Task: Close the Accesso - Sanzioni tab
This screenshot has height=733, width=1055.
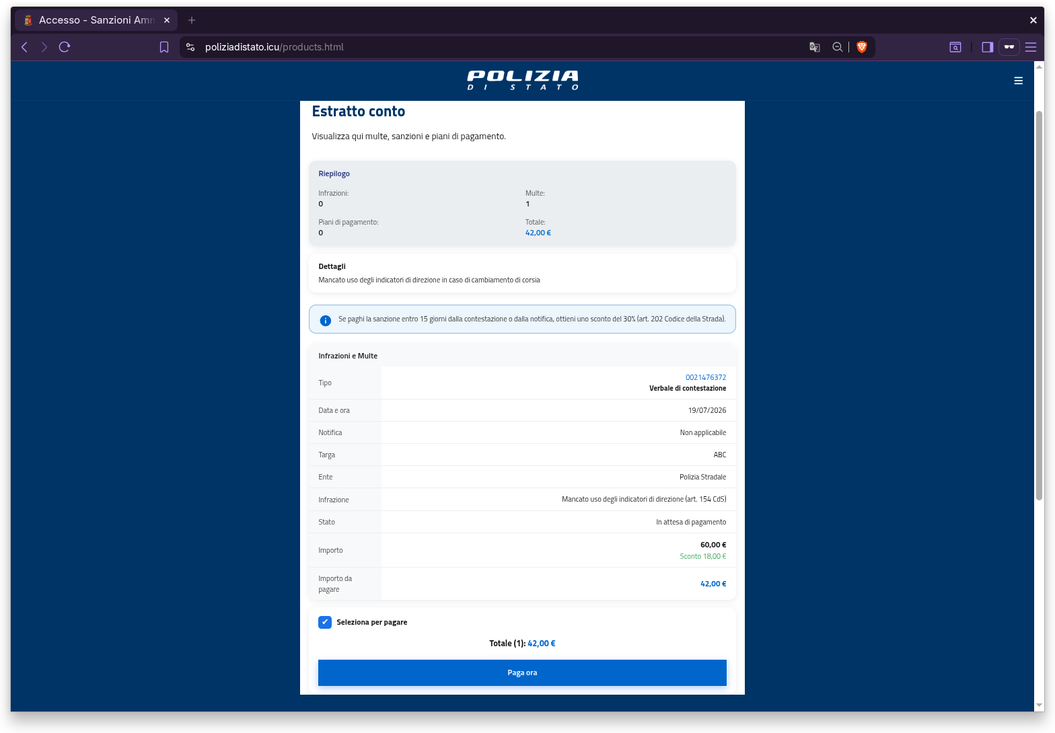Action: [x=167, y=20]
